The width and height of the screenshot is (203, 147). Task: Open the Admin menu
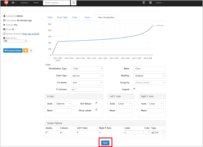[x=160, y=3]
